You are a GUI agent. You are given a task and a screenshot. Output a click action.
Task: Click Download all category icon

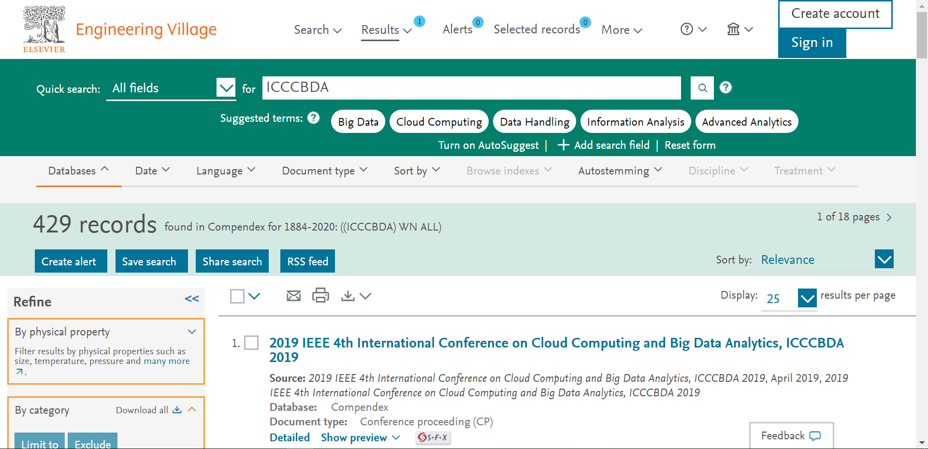(x=177, y=410)
